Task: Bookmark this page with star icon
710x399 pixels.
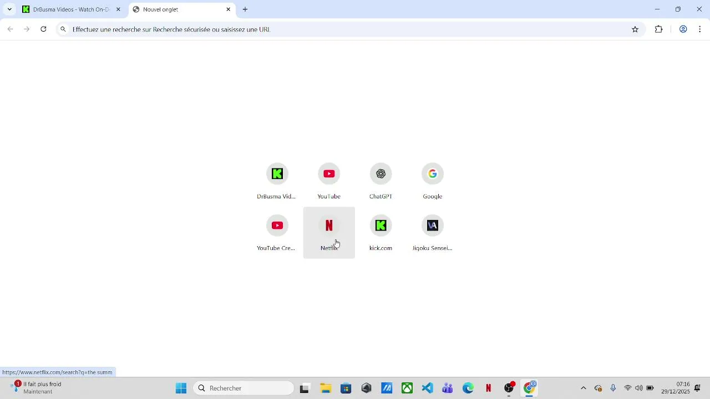Action: point(635,29)
